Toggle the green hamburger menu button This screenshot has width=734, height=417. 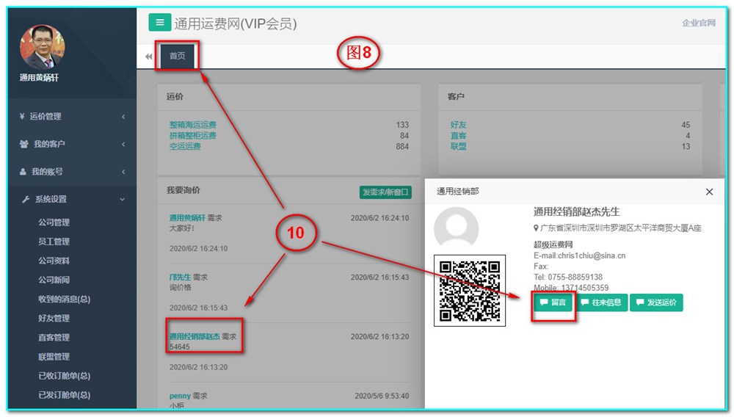159,22
